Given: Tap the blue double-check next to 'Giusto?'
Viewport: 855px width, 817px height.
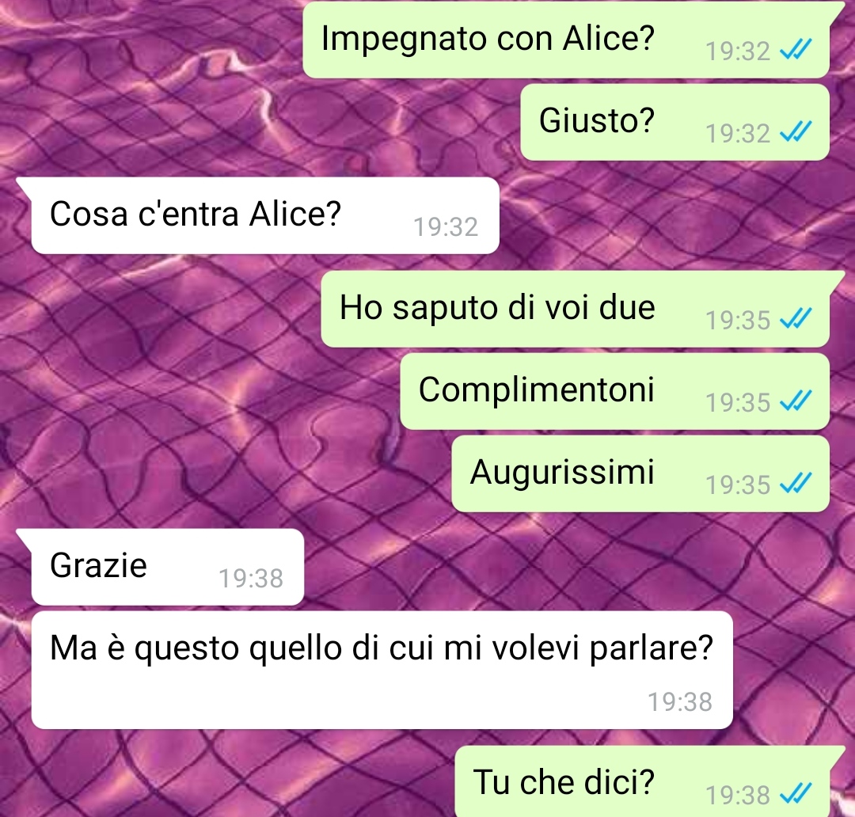Looking at the screenshot, I should (x=796, y=132).
